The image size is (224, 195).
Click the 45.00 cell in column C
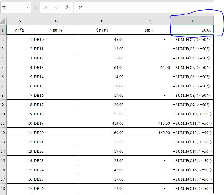point(102,39)
